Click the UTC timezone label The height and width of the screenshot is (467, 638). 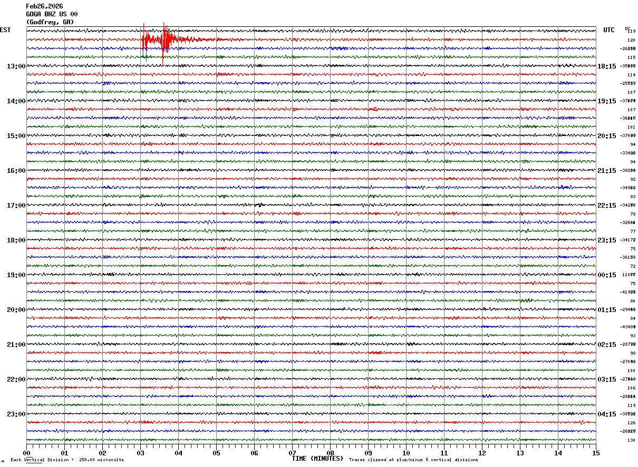coord(609,30)
